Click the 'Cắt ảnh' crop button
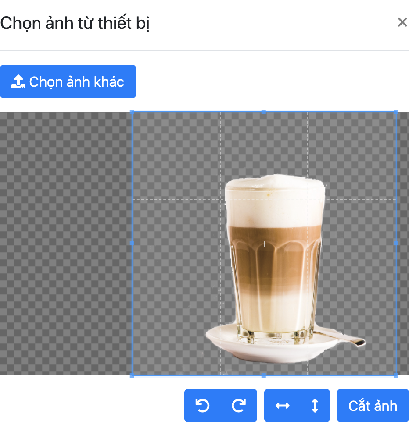409x431 pixels. point(373,406)
